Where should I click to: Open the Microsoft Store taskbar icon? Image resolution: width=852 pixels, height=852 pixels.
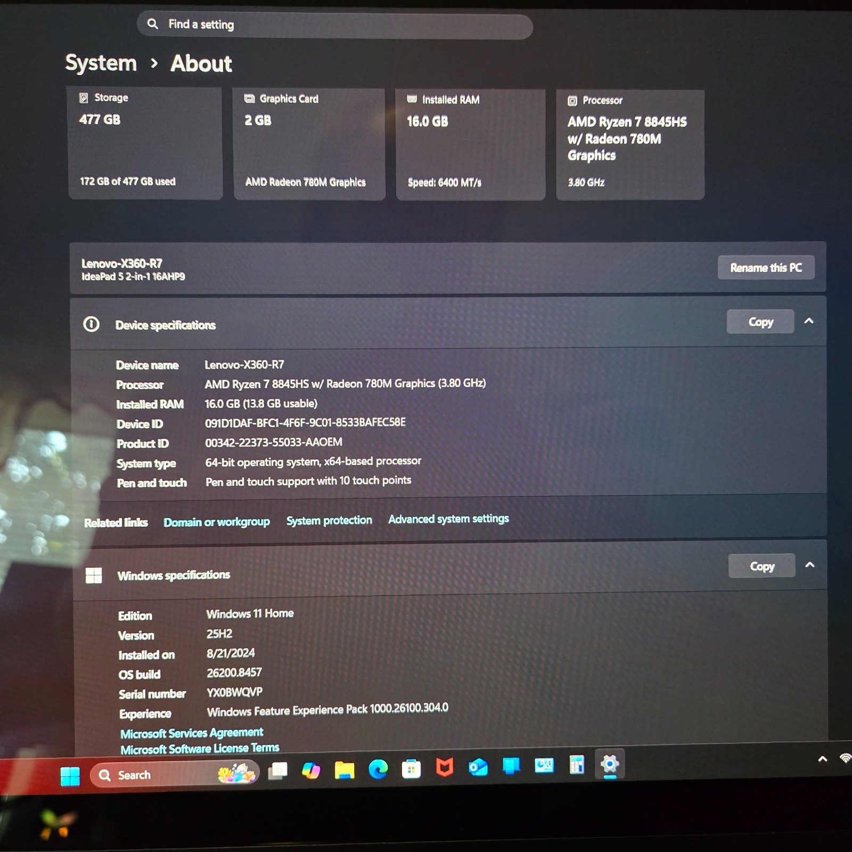click(x=411, y=768)
